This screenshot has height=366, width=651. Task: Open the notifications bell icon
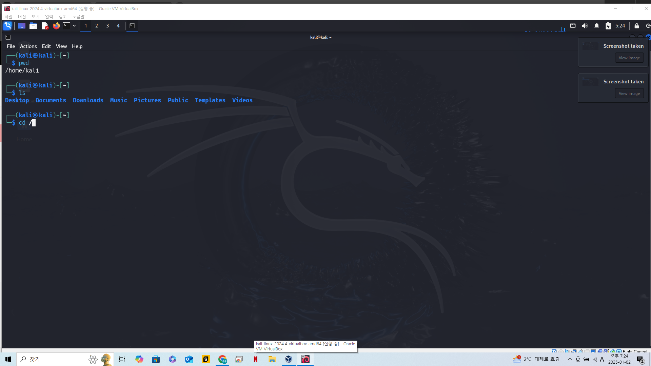(x=597, y=26)
